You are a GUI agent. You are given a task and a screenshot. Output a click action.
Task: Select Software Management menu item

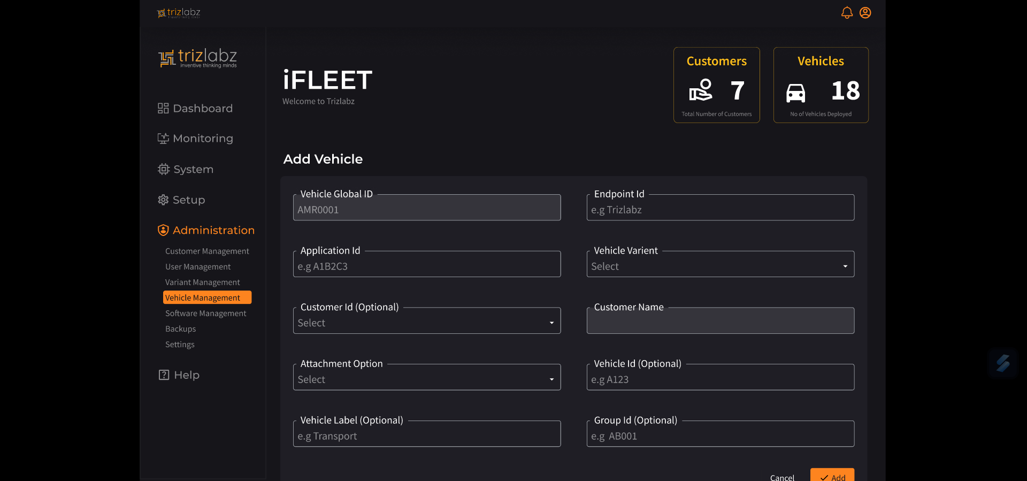205,314
